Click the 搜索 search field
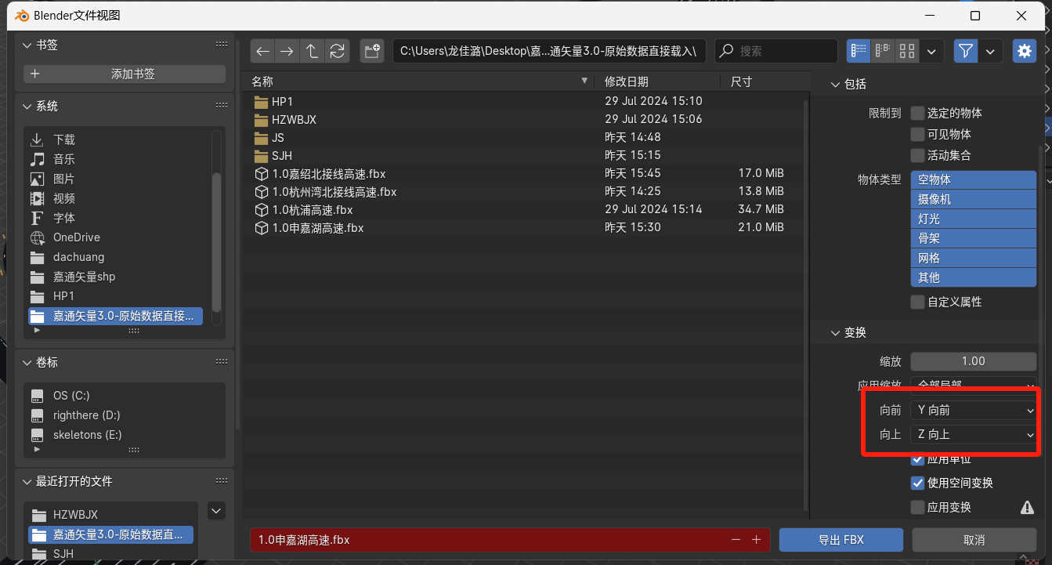 (x=776, y=51)
